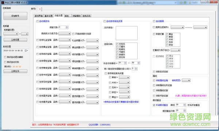
Task: Adjust 断线 seconds spinner showing 30
Action: click(x=184, y=105)
